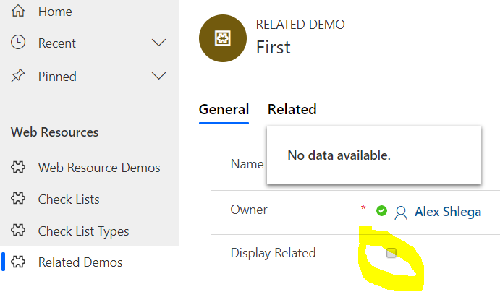Image resolution: width=500 pixels, height=292 pixels.
Task: Open the Related tab
Action: (292, 110)
